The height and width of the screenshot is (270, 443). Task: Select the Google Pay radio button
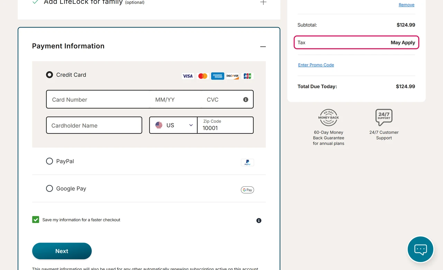click(49, 188)
